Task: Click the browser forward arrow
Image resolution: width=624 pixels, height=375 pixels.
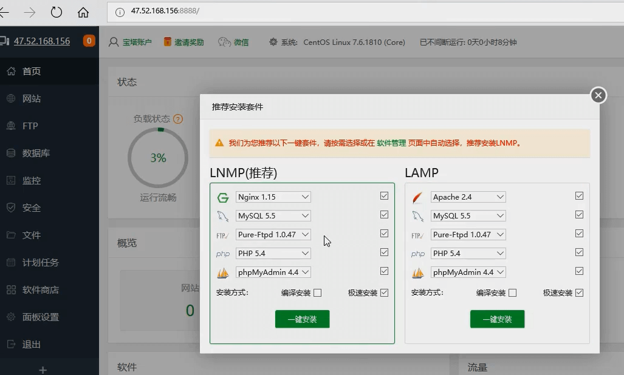Action: tap(29, 12)
